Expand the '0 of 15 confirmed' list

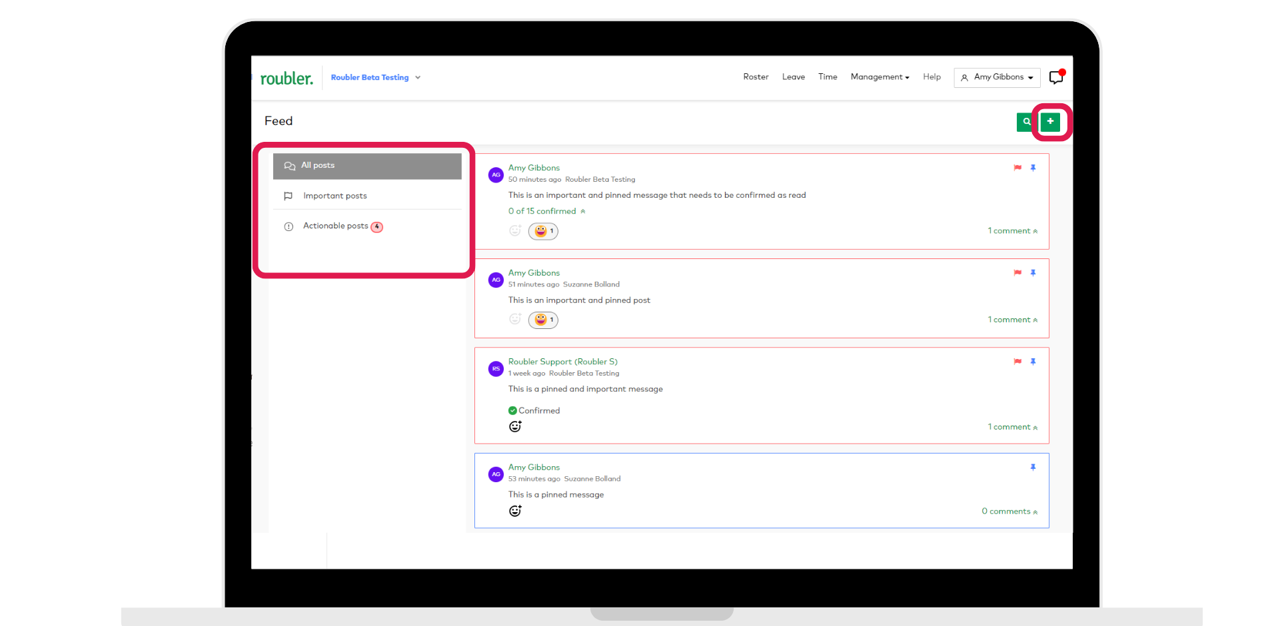point(547,211)
